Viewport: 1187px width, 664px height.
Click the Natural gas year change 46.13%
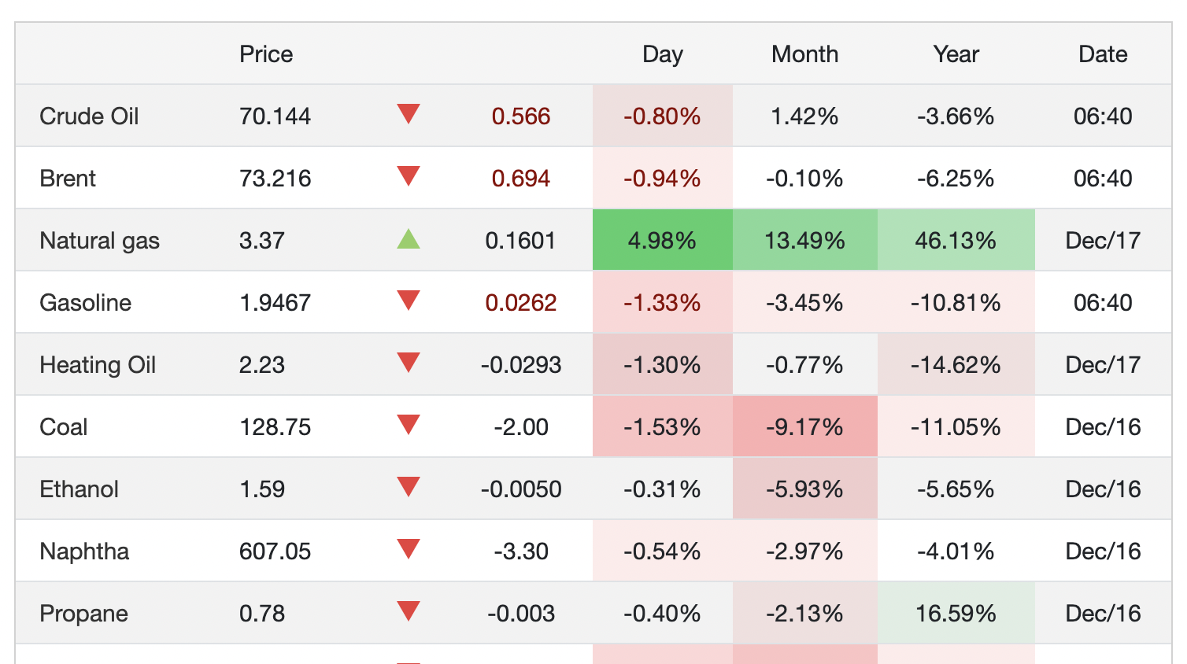(x=956, y=241)
